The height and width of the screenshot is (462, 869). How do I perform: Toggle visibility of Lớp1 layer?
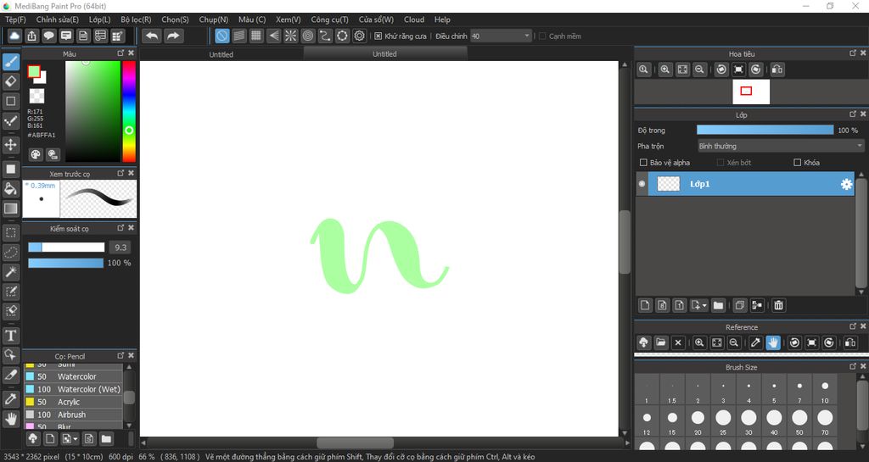pyautogui.click(x=642, y=184)
